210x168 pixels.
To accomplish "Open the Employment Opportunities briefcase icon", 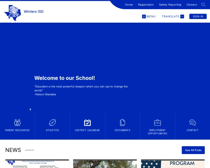I will click(x=157, y=122).
